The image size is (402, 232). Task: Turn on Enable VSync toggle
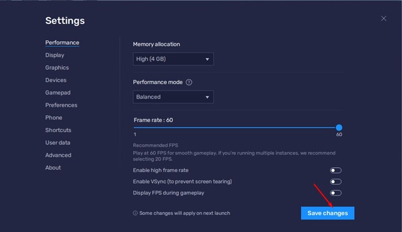(335, 182)
